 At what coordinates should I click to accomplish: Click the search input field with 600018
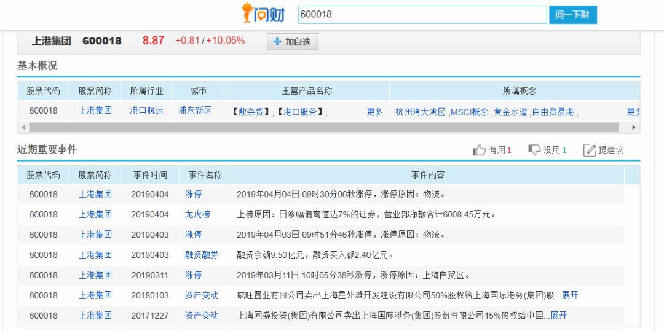pos(422,14)
